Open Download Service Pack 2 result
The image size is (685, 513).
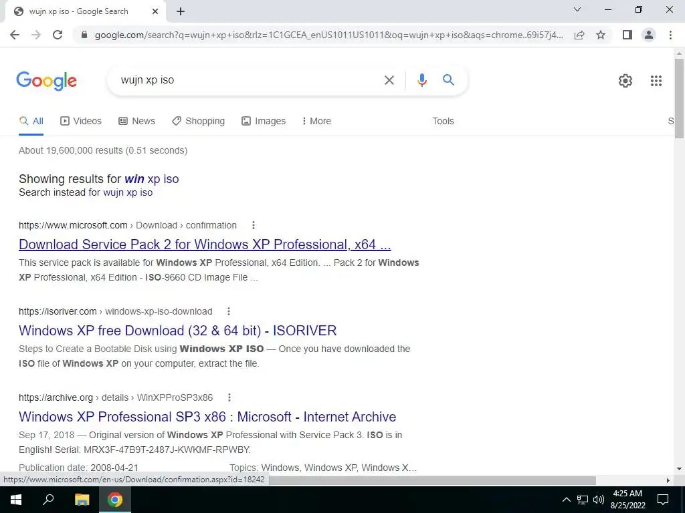pyautogui.click(x=205, y=244)
